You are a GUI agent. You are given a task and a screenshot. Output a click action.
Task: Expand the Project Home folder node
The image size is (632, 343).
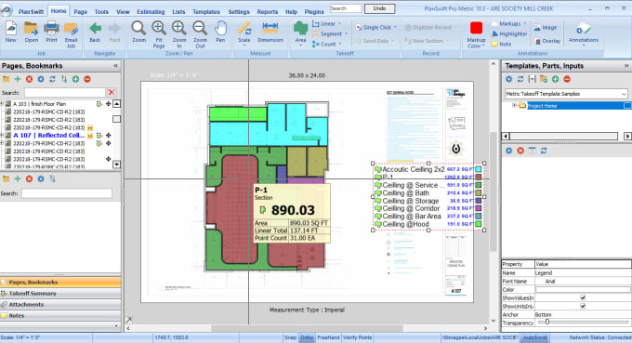coord(514,106)
